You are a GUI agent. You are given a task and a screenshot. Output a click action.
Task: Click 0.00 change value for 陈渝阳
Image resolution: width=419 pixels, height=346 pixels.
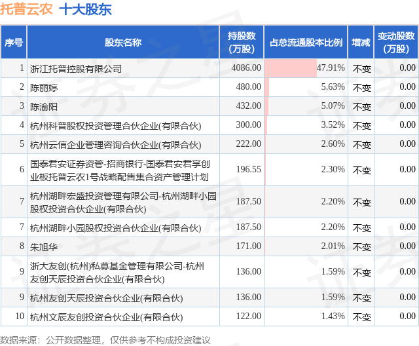[x=407, y=106]
